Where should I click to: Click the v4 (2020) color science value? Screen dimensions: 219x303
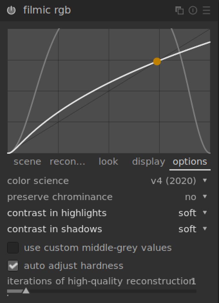point(173,181)
